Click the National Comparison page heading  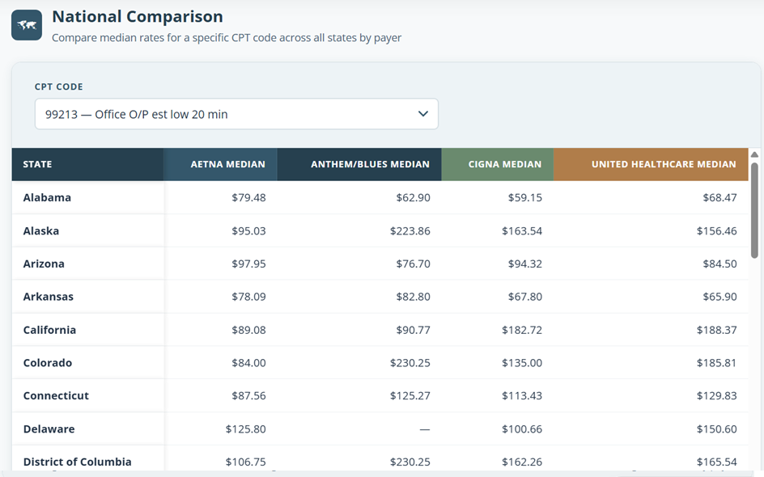pyautogui.click(x=138, y=16)
